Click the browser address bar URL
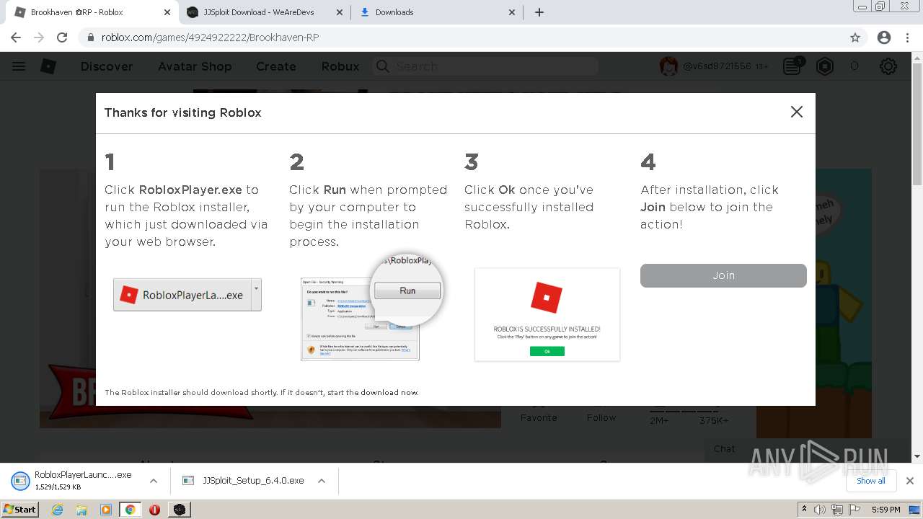This screenshot has height=519, width=923. click(x=210, y=37)
